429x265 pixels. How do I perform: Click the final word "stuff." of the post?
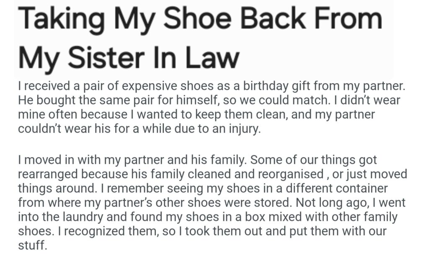(x=31, y=245)
